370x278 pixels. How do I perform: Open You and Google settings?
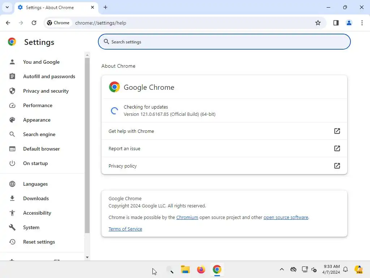click(x=41, y=62)
